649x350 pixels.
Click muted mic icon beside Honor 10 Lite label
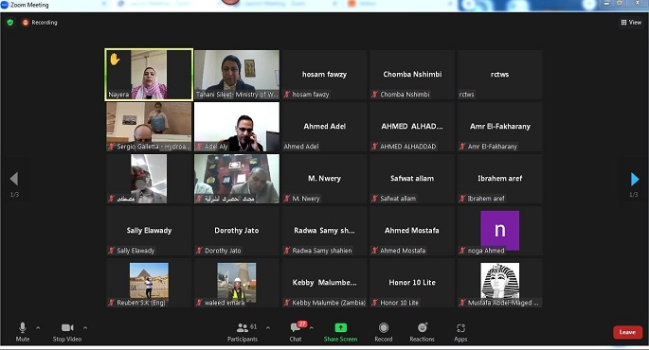point(374,303)
